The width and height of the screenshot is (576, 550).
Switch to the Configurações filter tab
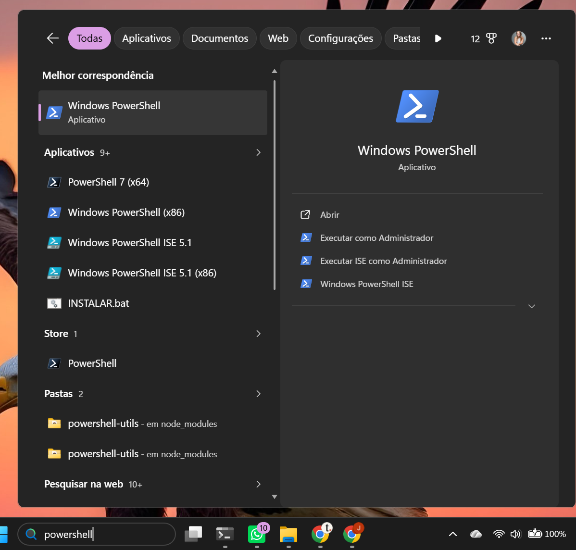click(340, 38)
